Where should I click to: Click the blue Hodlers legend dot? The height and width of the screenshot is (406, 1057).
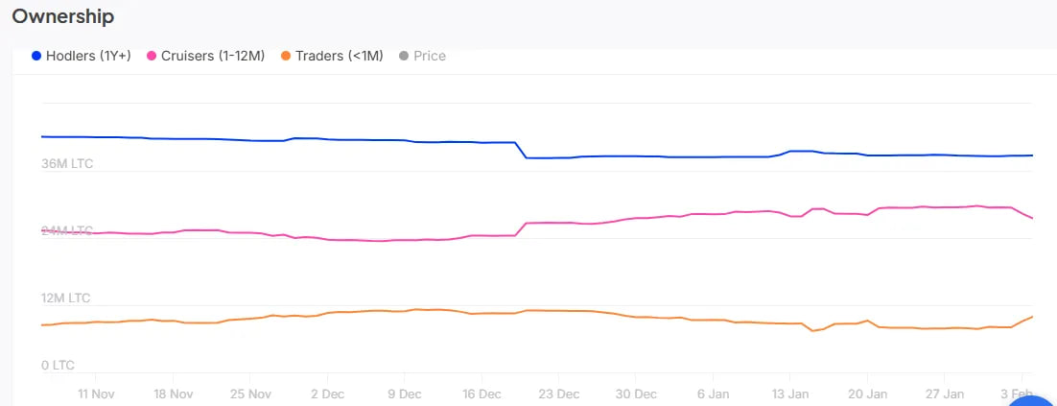(x=36, y=56)
